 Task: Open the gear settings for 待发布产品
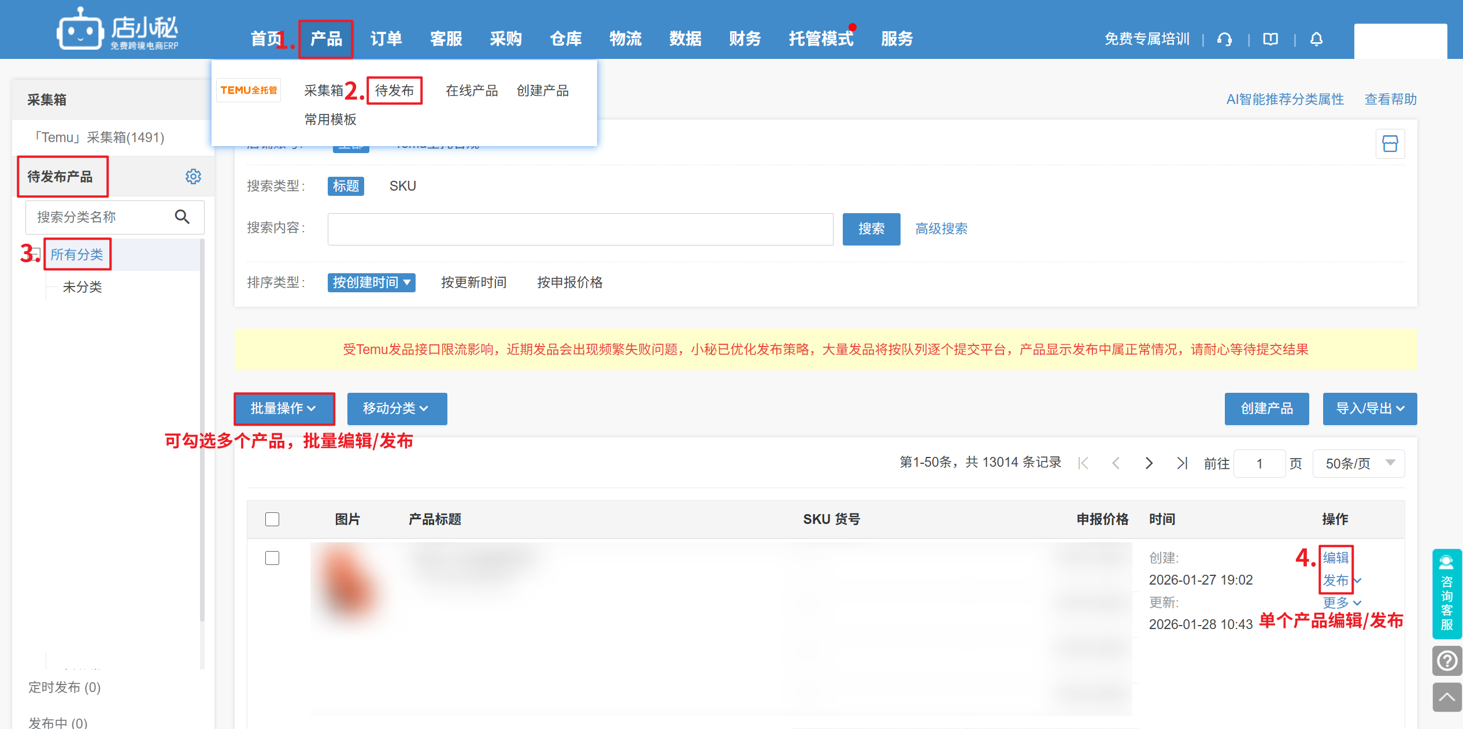pyautogui.click(x=193, y=176)
